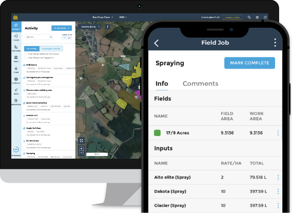Click the farm logo in the desktop header
The height and width of the screenshot is (213, 292).
(15, 17)
